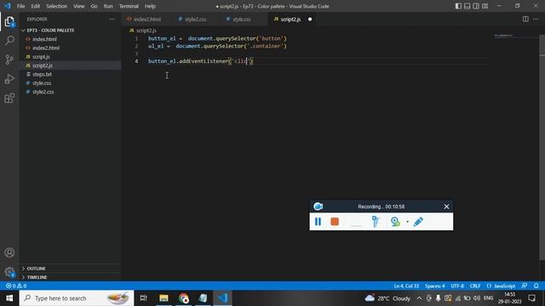Open editor more actions ellipsis

pos(536,19)
